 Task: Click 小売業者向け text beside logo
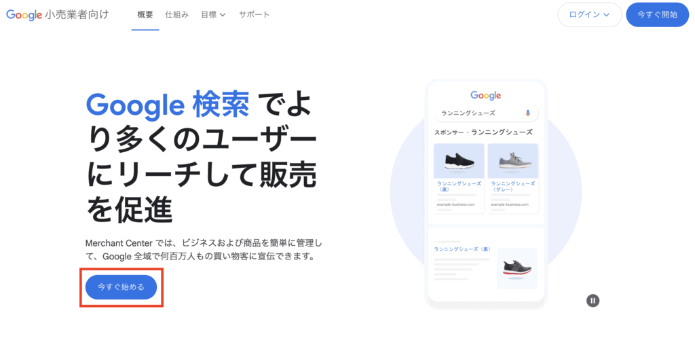[77, 15]
